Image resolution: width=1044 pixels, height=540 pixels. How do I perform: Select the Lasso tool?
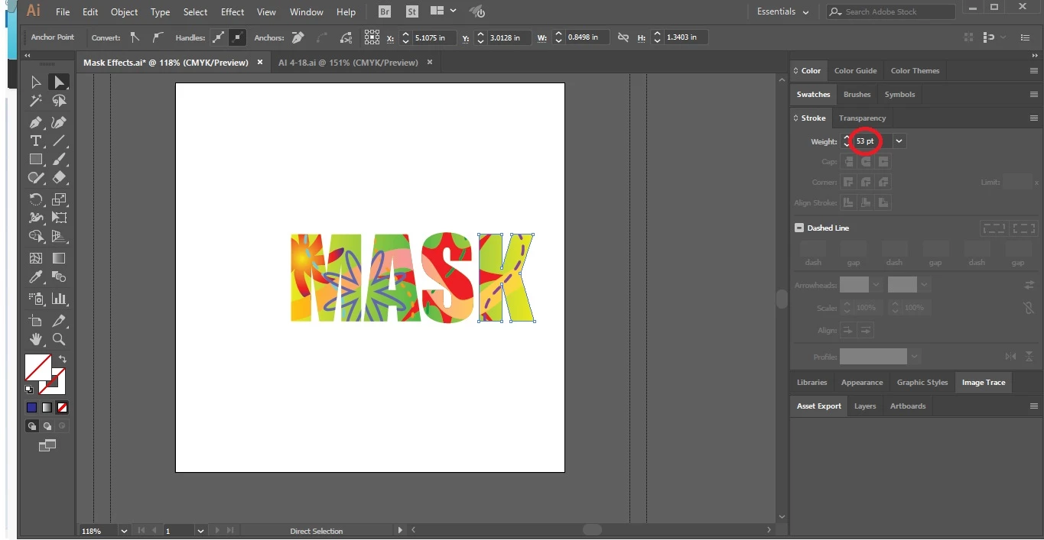(59, 101)
